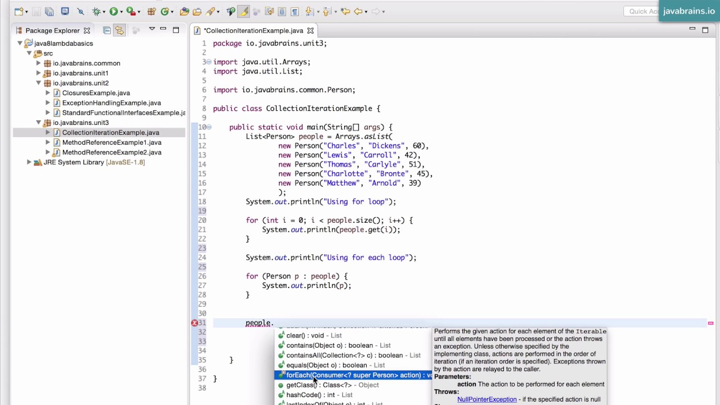720x405 pixels.
Task: Click the Save All toolbar icon
Action: coord(49,11)
